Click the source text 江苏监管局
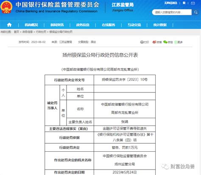The image size is (201, 175). tap(66, 42)
